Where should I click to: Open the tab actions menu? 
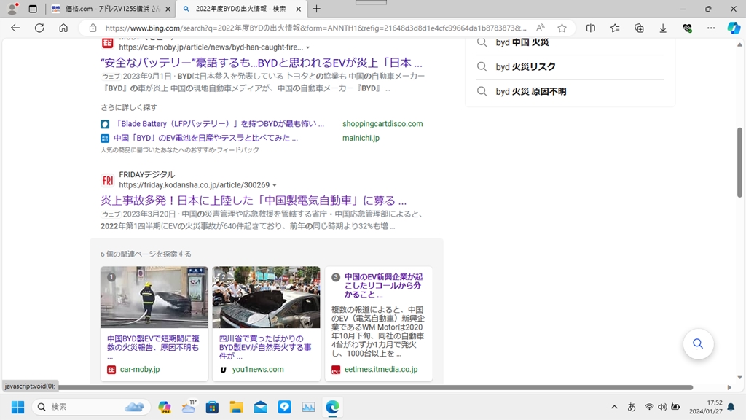(33, 9)
